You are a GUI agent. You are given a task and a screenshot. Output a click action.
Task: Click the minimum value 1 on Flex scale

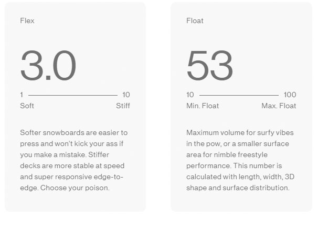(x=22, y=95)
